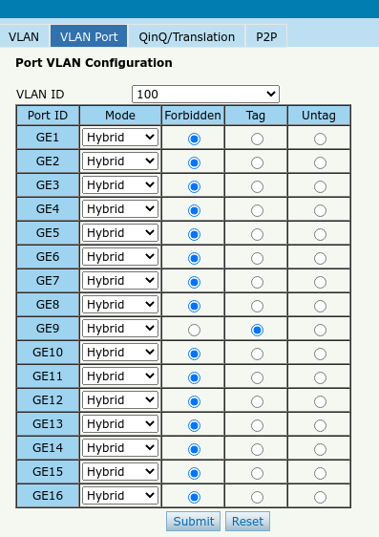Click the Forbidden radio for GE11
Viewport: 379px width, 537px height.
pos(194,378)
